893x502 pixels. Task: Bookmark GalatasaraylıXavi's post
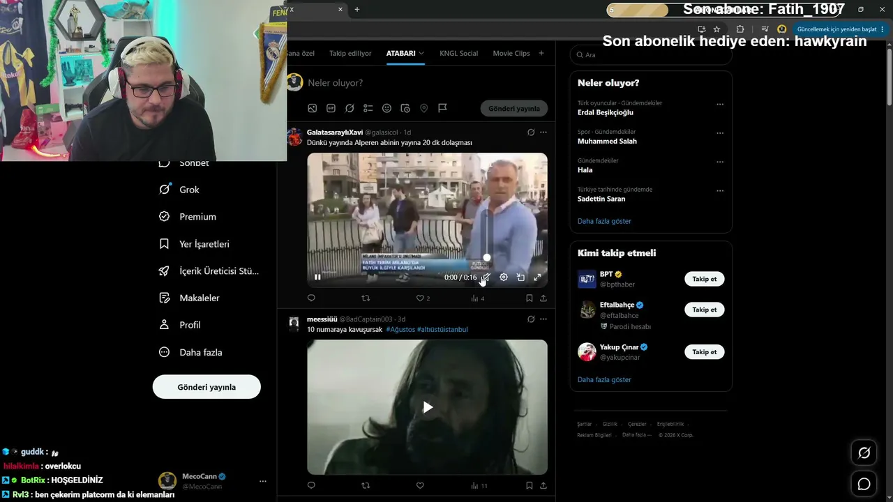click(x=530, y=298)
